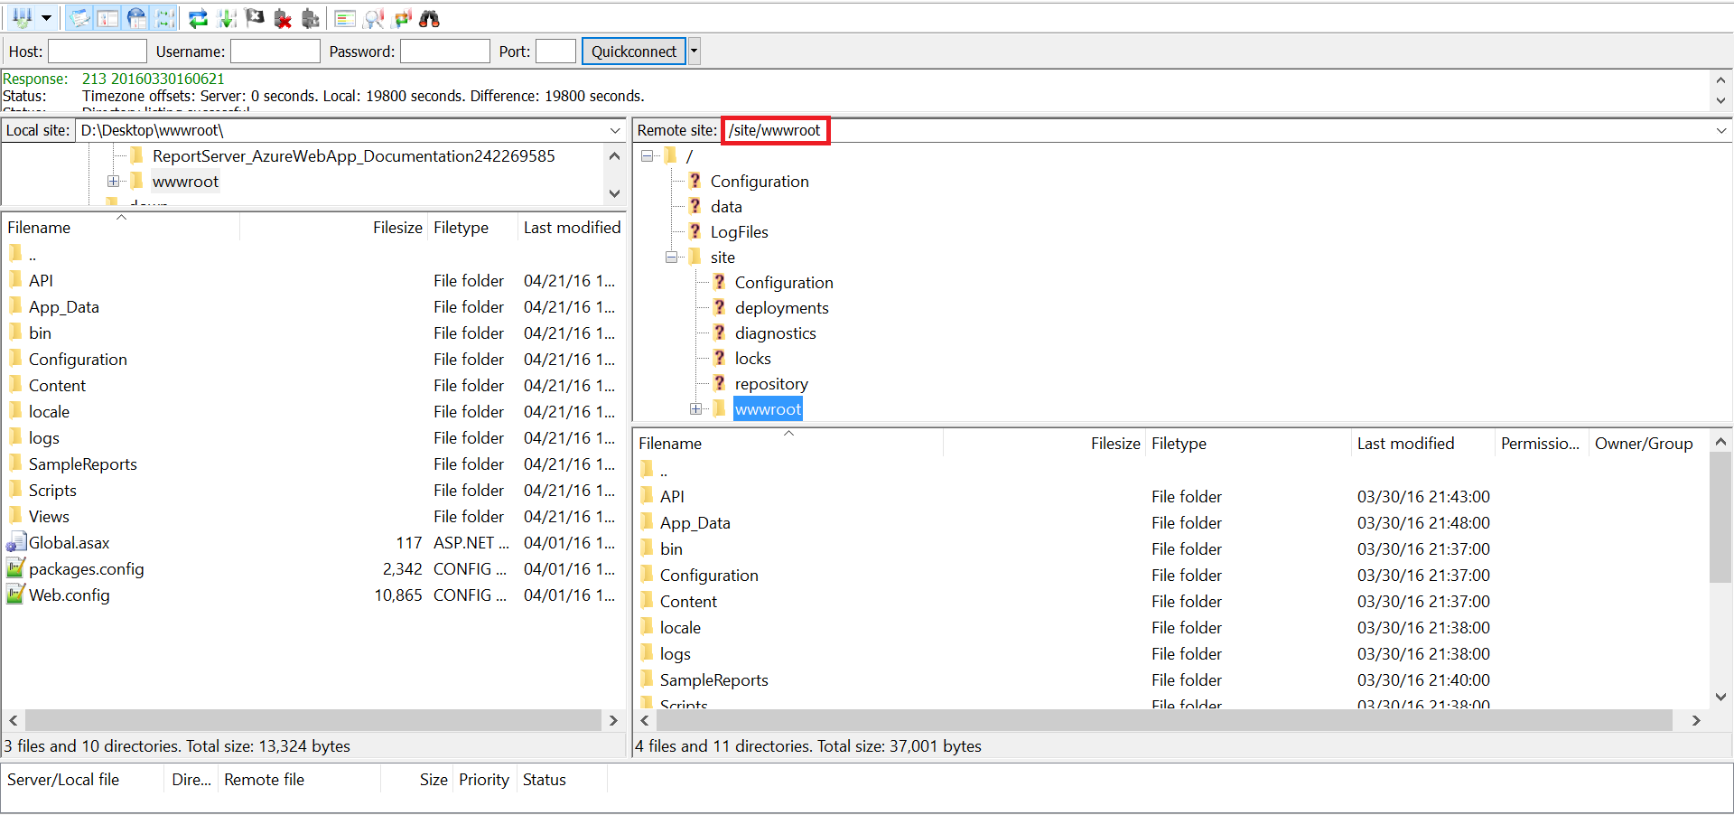The height and width of the screenshot is (815, 1734).
Task: Click the question-mark icon beside site Configuration
Action: coord(719,282)
